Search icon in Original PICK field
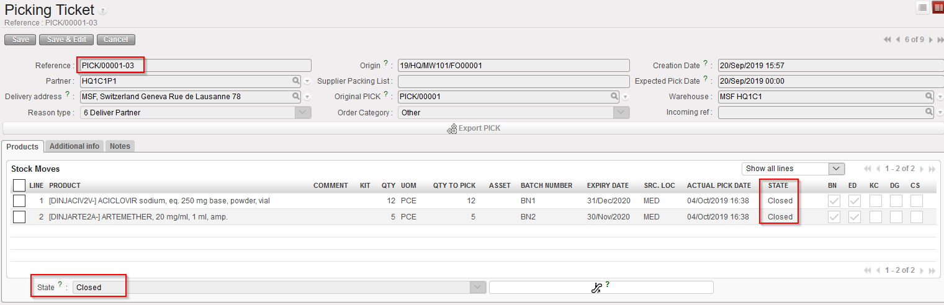The width and height of the screenshot is (944, 305). point(614,97)
